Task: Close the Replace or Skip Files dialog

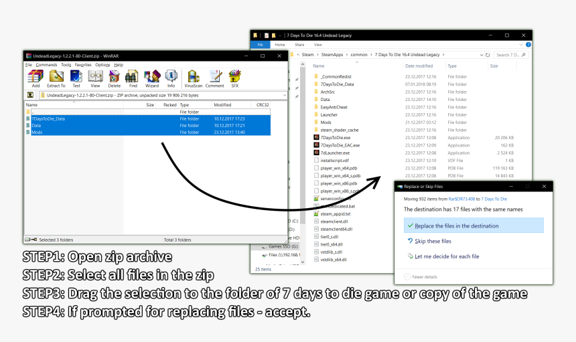Action: [544, 187]
